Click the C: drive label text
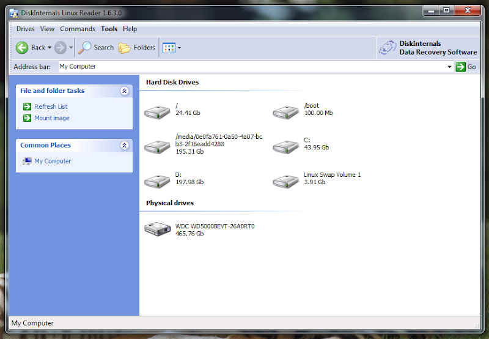Image resolution: width=489 pixels, height=339 pixels. click(307, 140)
